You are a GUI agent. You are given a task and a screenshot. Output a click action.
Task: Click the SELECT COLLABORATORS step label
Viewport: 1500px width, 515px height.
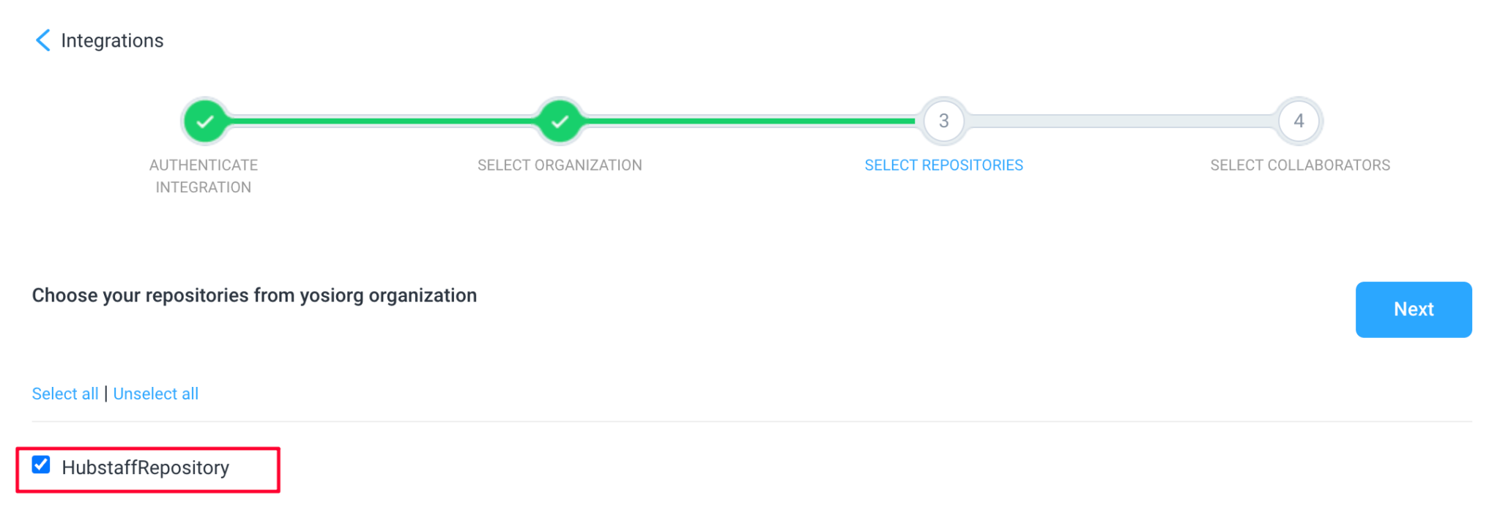pyautogui.click(x=1299, y=165)
